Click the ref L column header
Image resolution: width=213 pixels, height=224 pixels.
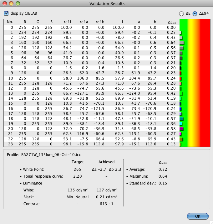coord(68,22)
